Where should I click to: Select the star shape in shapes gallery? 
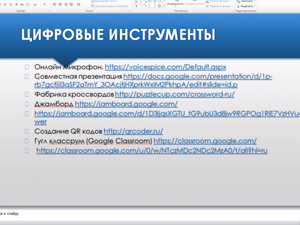click(159, 6)
